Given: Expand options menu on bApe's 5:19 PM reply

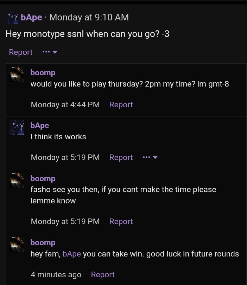Looking at the screenshot, I should 150,157.
